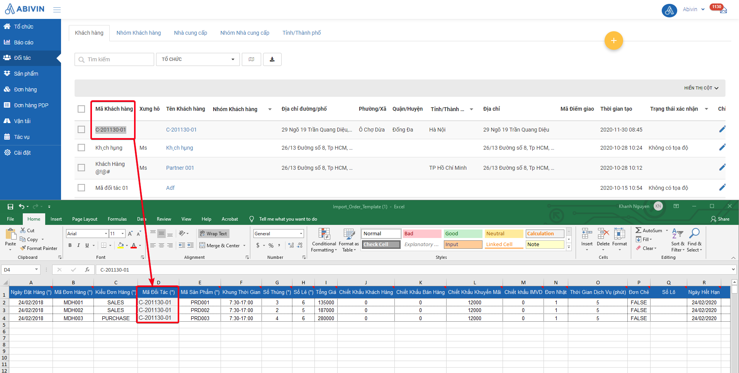Apply the Neutral cell style
The height and width of the screenshot is (373, 739).
click(x=504, y=234)
